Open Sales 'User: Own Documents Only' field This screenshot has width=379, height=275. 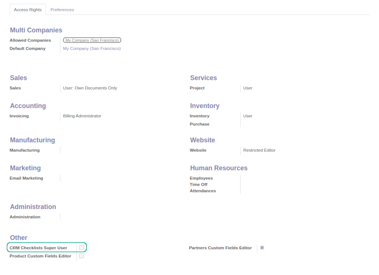(90, 88)
